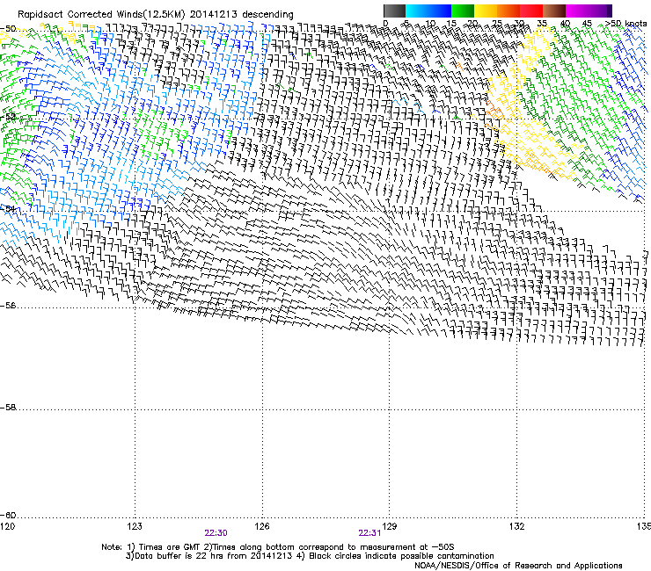651x571 pixels.
Task: Click the red 30-35 knots legend swatch
Action: (x=531, y=11)
